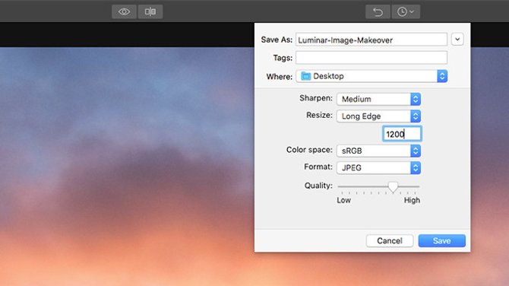Set Quality slider to High end

(419, 186)
